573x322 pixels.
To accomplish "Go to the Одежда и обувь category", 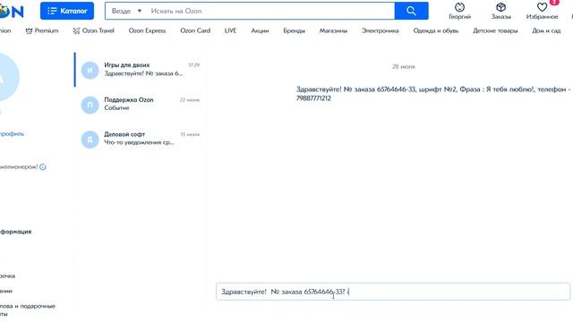I will point(436,30).
